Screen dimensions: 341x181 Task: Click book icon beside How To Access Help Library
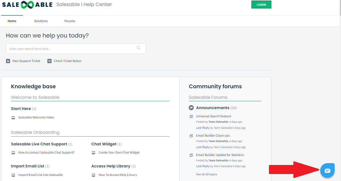point(93,175)
